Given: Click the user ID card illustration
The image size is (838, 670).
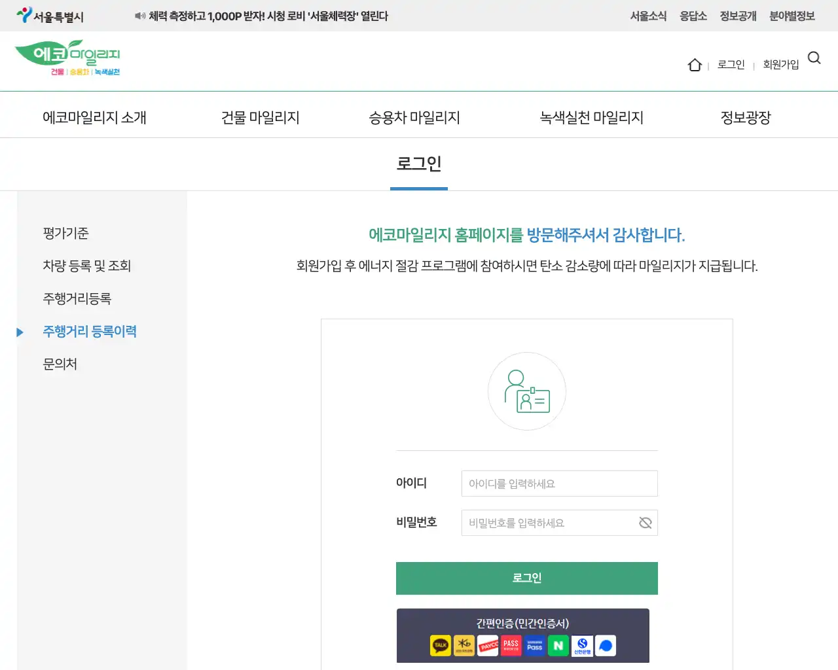Looking at the screenshot, I should pyautogui.click(x=527, y=391).
